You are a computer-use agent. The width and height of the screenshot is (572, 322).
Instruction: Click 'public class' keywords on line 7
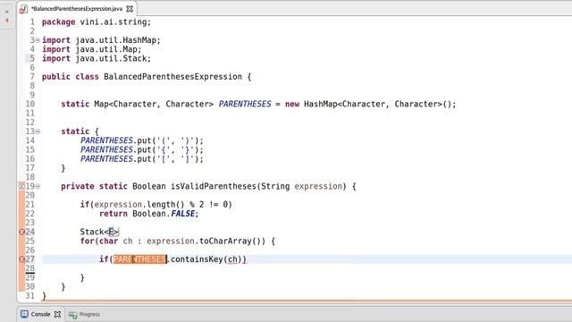(71, 77)
